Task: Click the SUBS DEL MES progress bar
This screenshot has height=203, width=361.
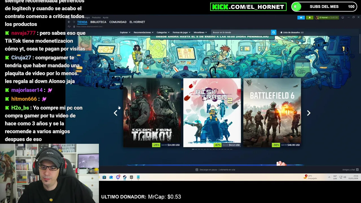Action: [324, 6]
